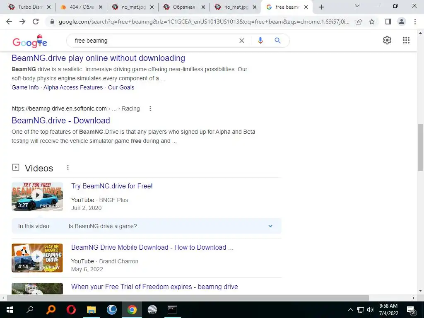Screen dimensions: 424x318
Task: Open the volume control in tray
Action: [x=370, y=310]
